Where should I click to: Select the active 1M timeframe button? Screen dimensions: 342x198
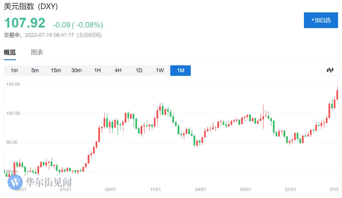pyautogui.click(x=180, y=70)
